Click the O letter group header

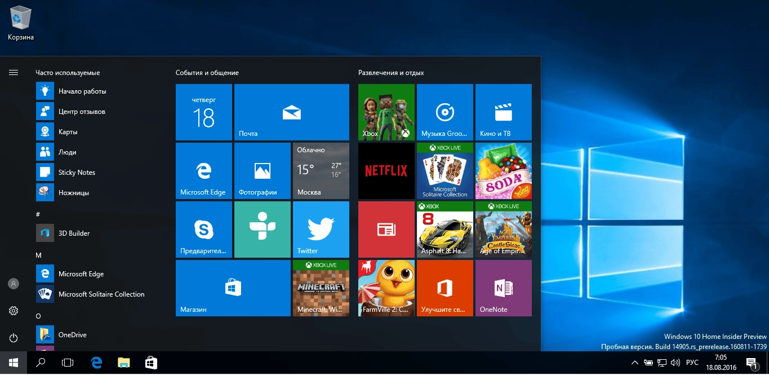click(38, 316)
